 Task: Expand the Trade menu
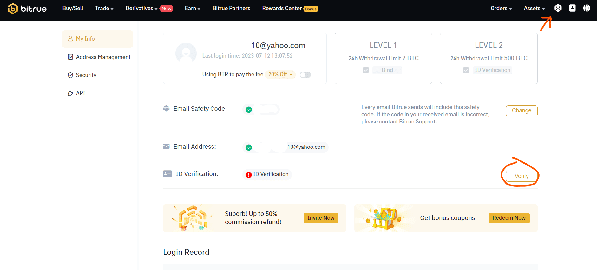click(x=104, y=9)
